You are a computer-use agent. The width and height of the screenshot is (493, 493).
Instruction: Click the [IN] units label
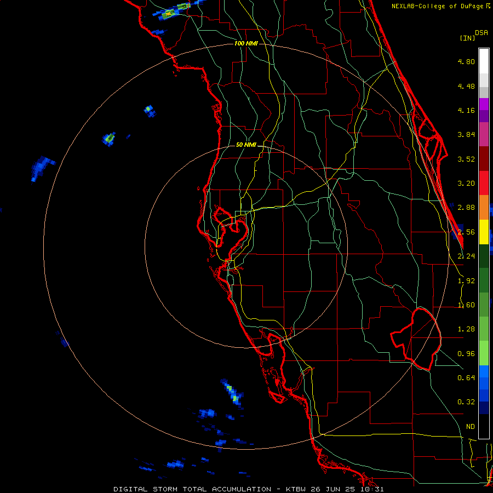coord(467,38)
